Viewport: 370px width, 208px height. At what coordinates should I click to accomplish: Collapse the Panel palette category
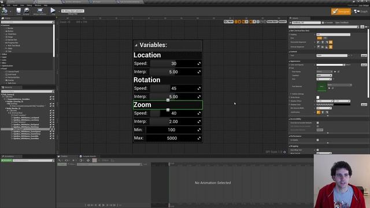pos(1,69)
